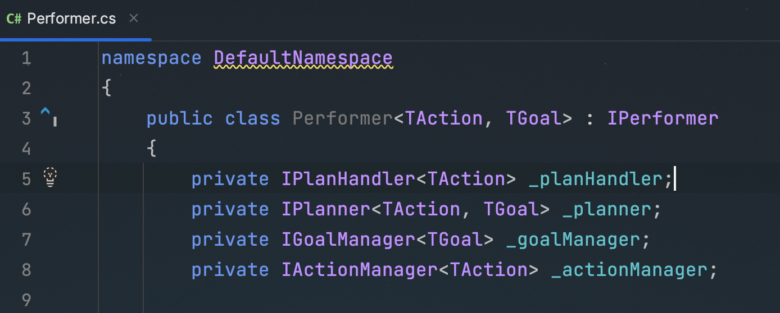Click the Performer class name
The image size is (780, 313).
pos(342,118)
